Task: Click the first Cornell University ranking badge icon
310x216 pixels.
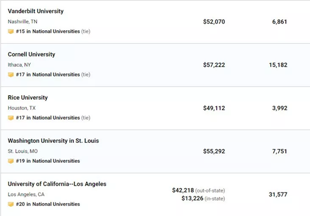Action: pos(11,74)
